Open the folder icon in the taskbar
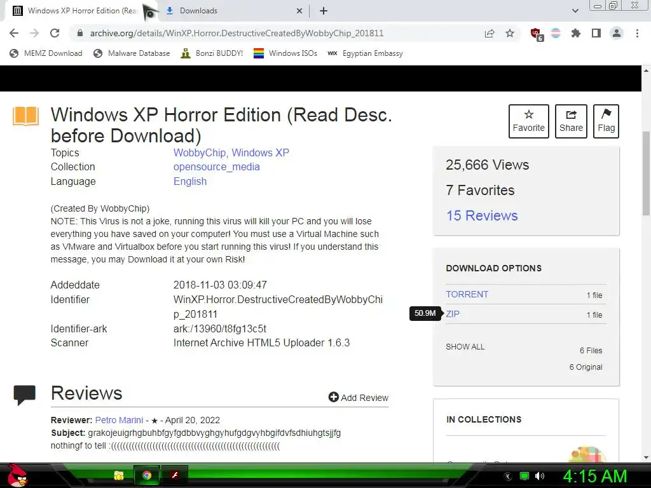 [119, 475]
